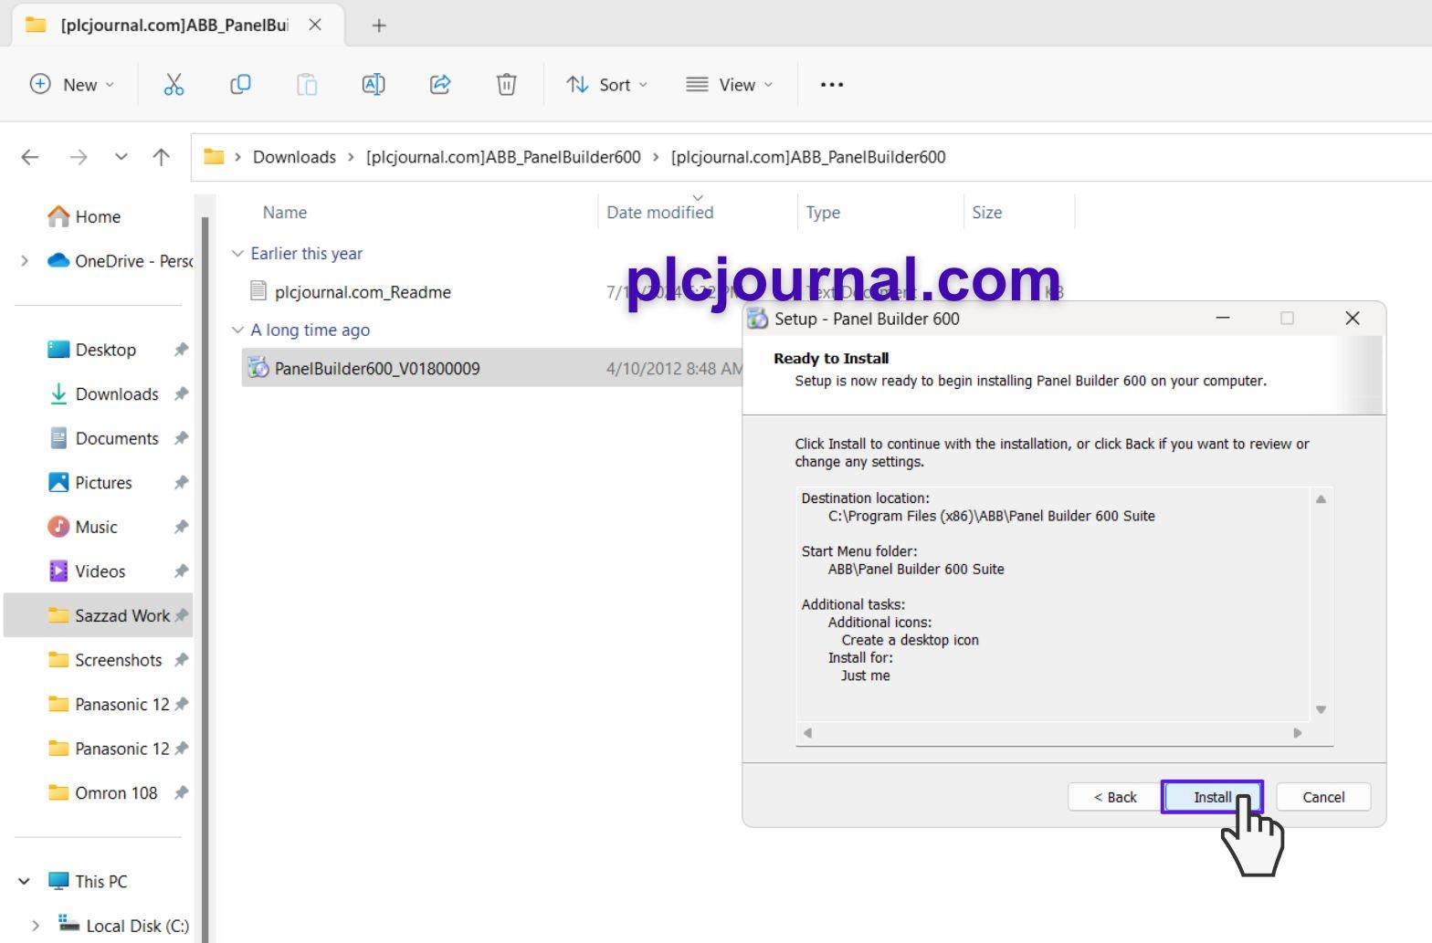The width and height of the screenshot is (1432, 943).
Task: Go back with the < Back button
Action: point(1115,797)
